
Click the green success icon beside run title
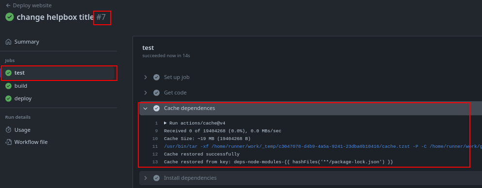coord(10,17)
